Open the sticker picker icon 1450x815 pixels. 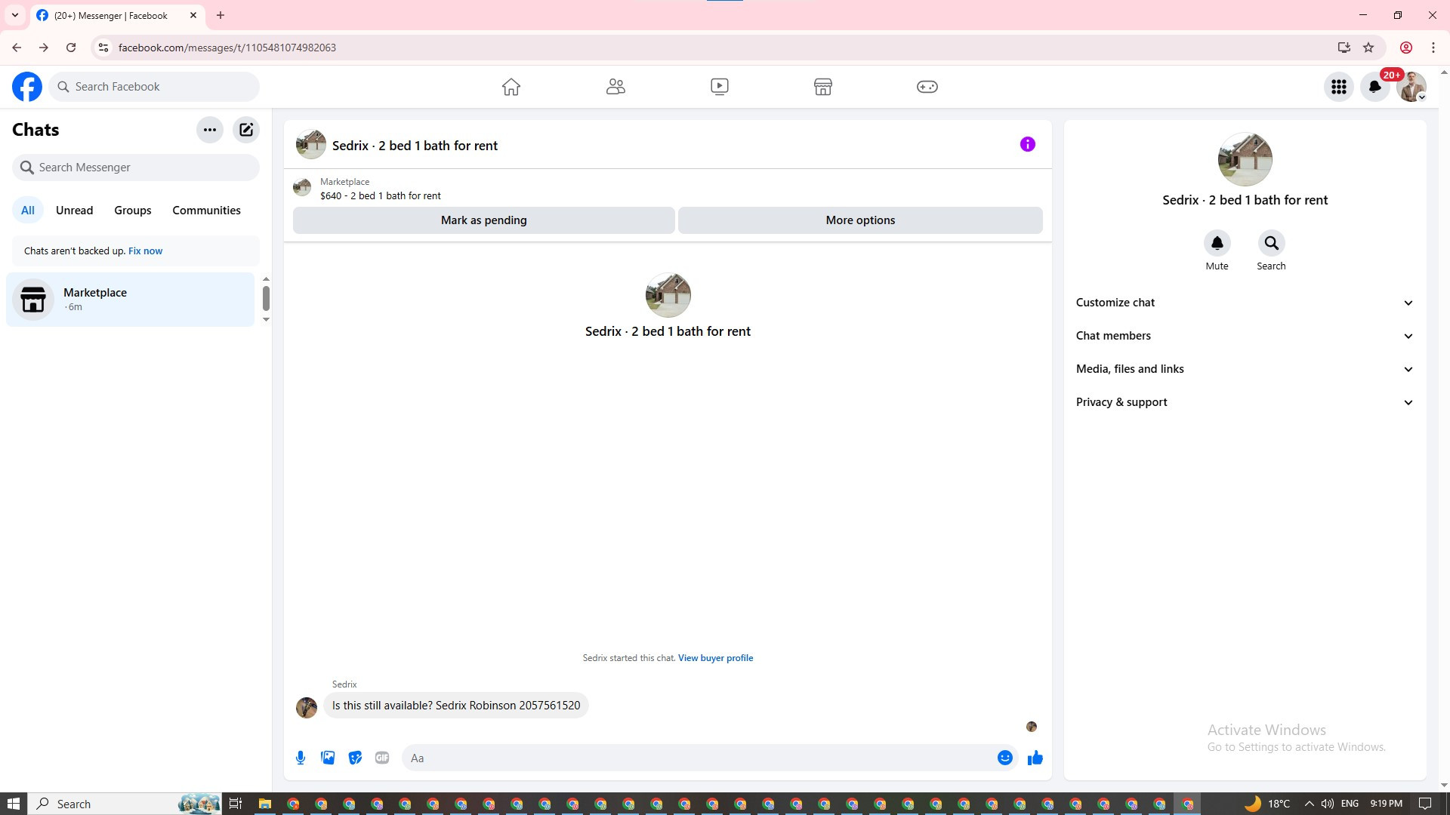(x=355, y=758)
